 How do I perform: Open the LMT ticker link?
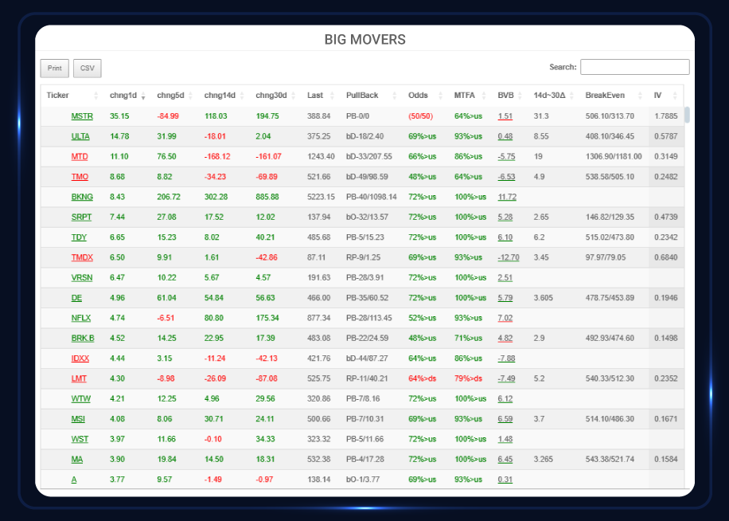click(79, 378)
